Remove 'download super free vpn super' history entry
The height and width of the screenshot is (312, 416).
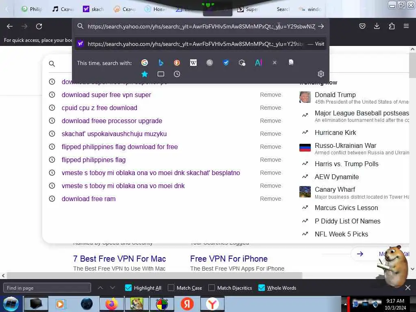pos(270,95)
